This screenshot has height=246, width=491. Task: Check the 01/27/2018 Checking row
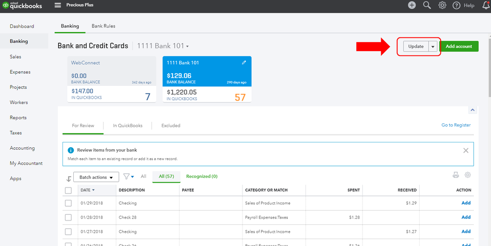click(68, 232)
